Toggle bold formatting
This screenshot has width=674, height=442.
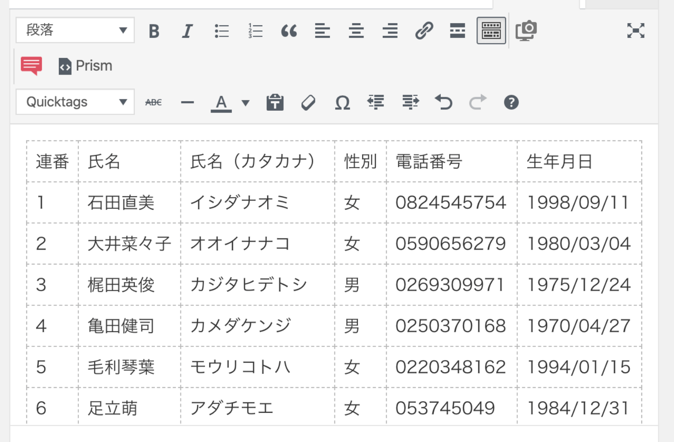154,31
